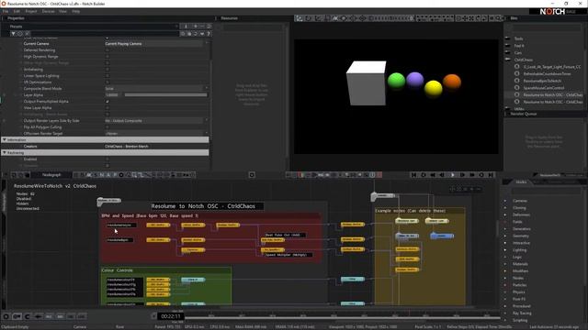Select the Nodes tab in the lower right panel
588x330 pixels.
pyautogui.click(x=521, y=181)
